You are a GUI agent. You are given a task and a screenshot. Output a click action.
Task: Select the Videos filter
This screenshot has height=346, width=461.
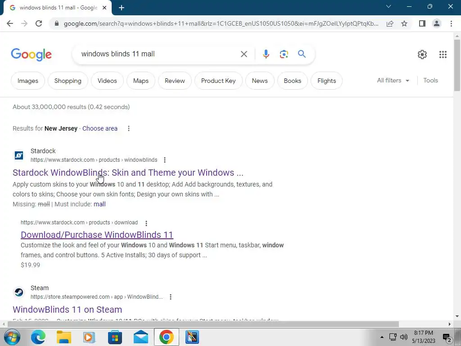(x=107, y=81)
